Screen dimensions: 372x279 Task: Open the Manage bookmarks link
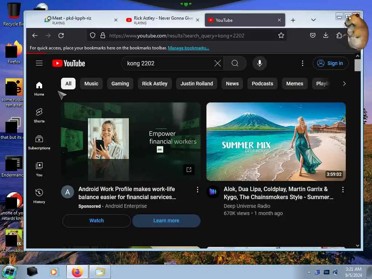[x=189, y=48]
